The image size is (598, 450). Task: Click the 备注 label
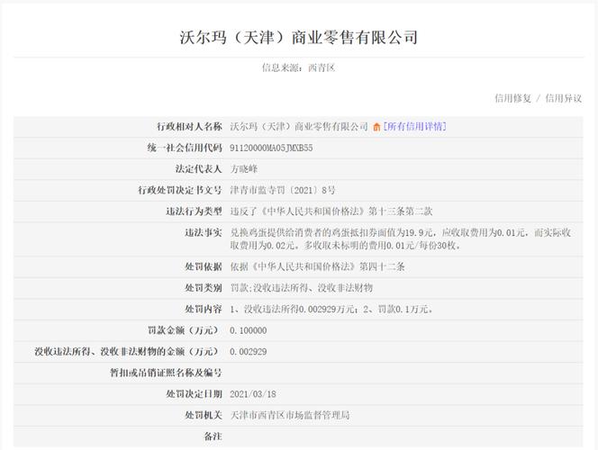click(x=213, y=436)
